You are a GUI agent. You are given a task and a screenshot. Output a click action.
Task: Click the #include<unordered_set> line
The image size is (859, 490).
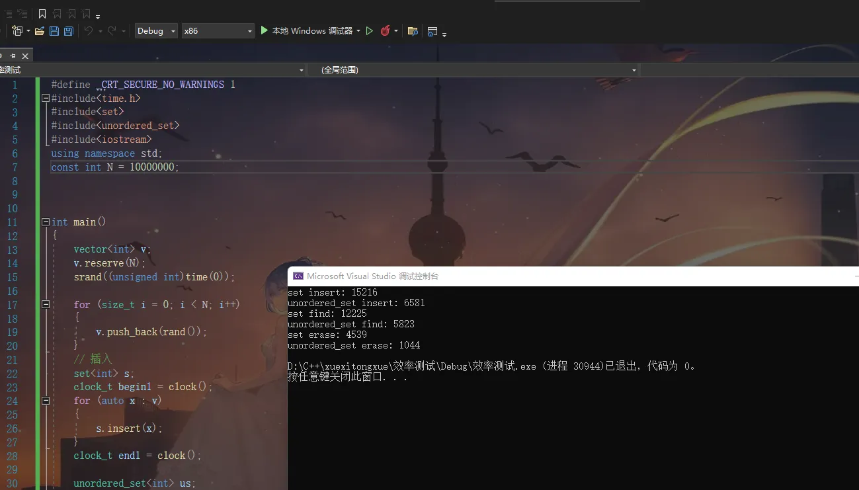(115, 126)
